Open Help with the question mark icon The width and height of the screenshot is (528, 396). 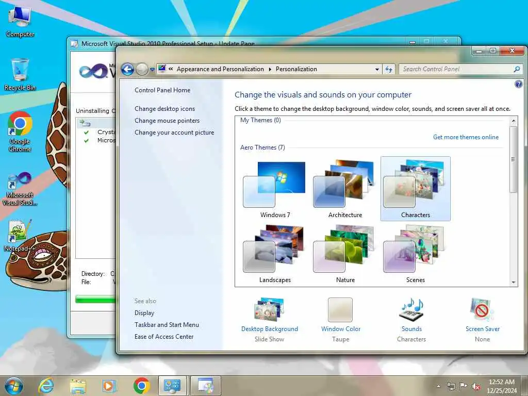(519, 84)
